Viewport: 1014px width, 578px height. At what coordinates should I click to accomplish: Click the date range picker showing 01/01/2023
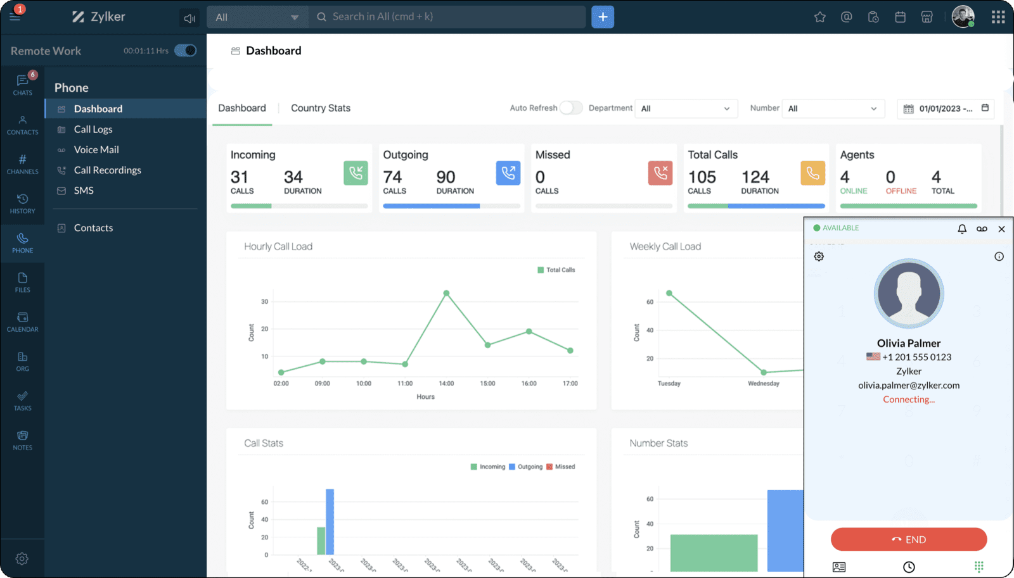(x=944, y=108)
